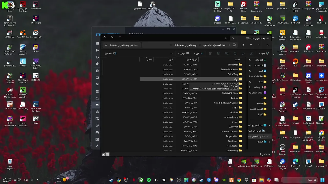Screen dimensions: 328x184
Task: Select the Grand Theft Auto V Legacy folder
Action: pyautogui.click(x=191, y=103)
